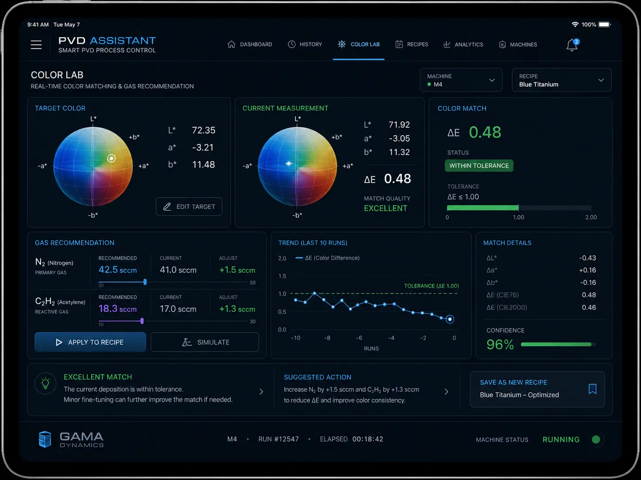Image resolution: width=641 pixels, height=480 pixels.
Task: Click the notification bell icon
Action: [x=572, y=45]
